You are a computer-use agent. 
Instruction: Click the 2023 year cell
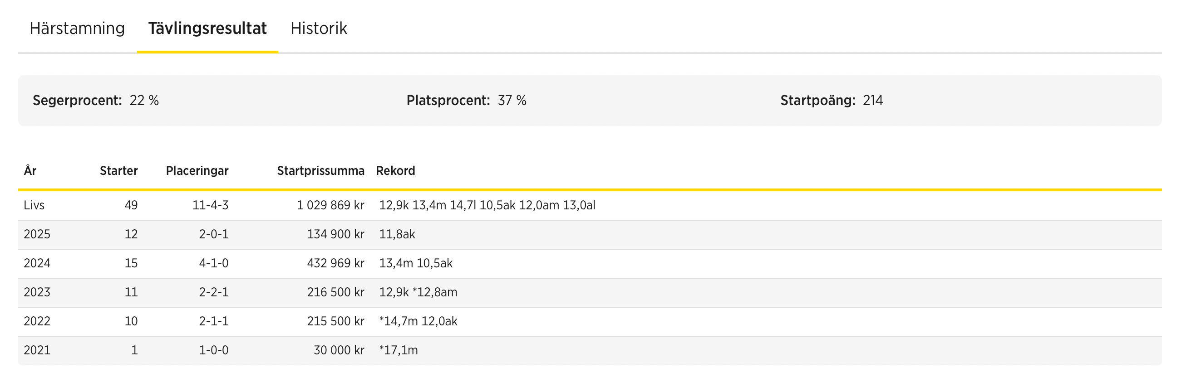[37, 292]
